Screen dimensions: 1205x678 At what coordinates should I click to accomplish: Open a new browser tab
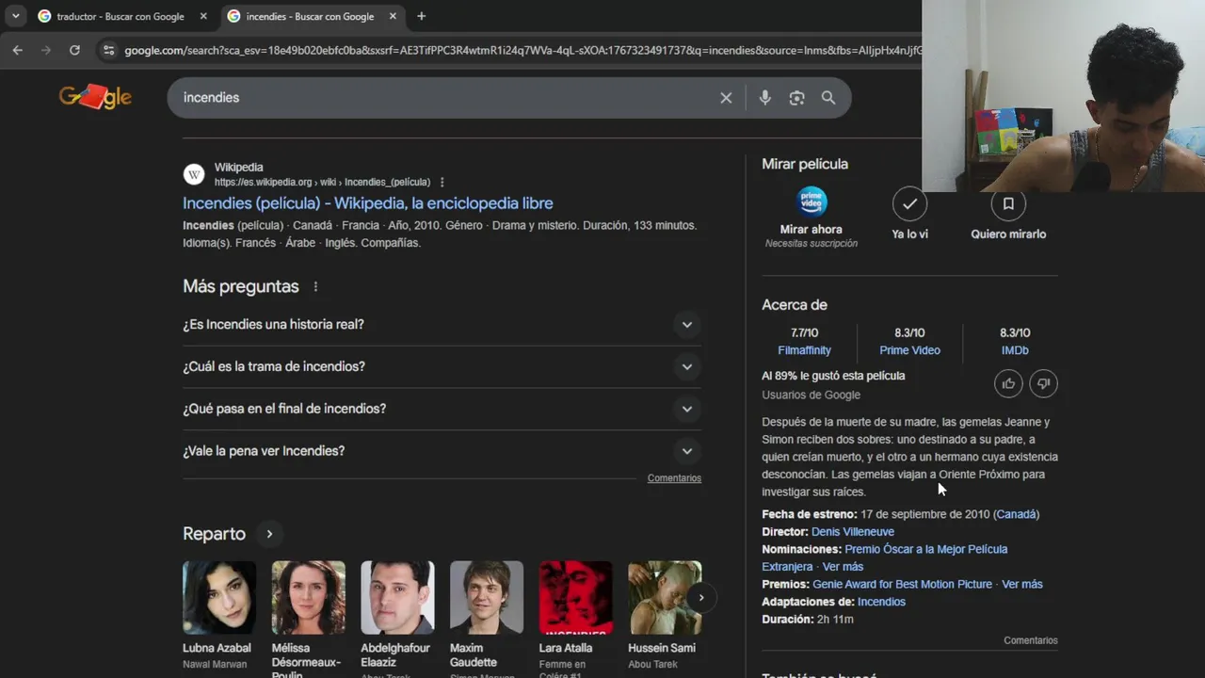[x=421, y=16]
